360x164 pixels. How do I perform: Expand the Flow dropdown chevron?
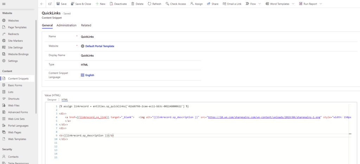pos(260,4)
